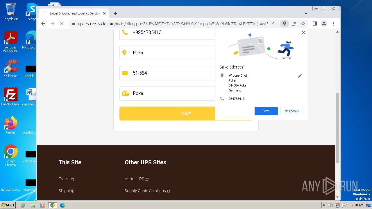
Task: Stop loading the page
Action: click(62, 24)
